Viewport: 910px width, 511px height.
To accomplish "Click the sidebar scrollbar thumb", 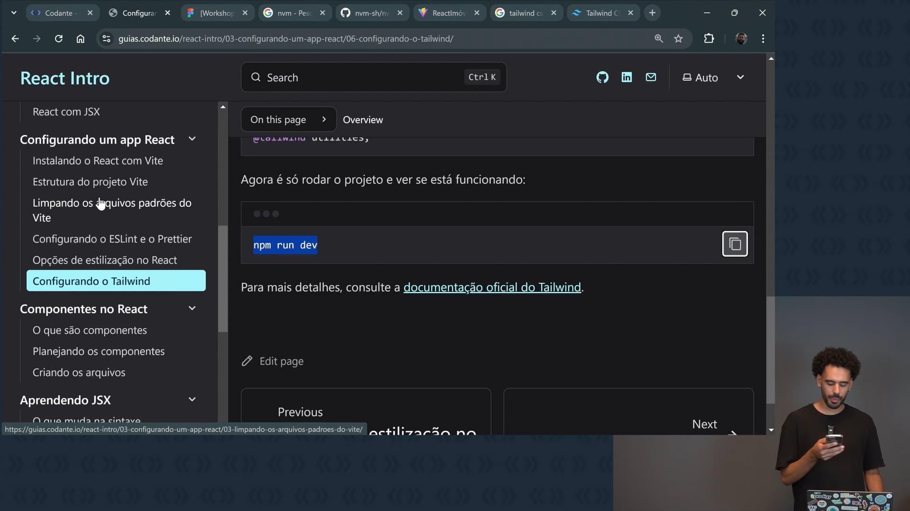I will (x=223, y=279).
